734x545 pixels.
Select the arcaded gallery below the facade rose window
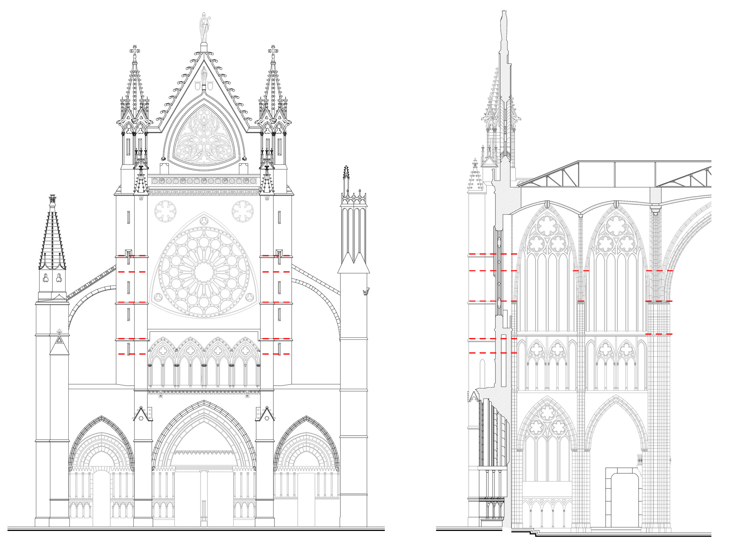pos(204,362)
